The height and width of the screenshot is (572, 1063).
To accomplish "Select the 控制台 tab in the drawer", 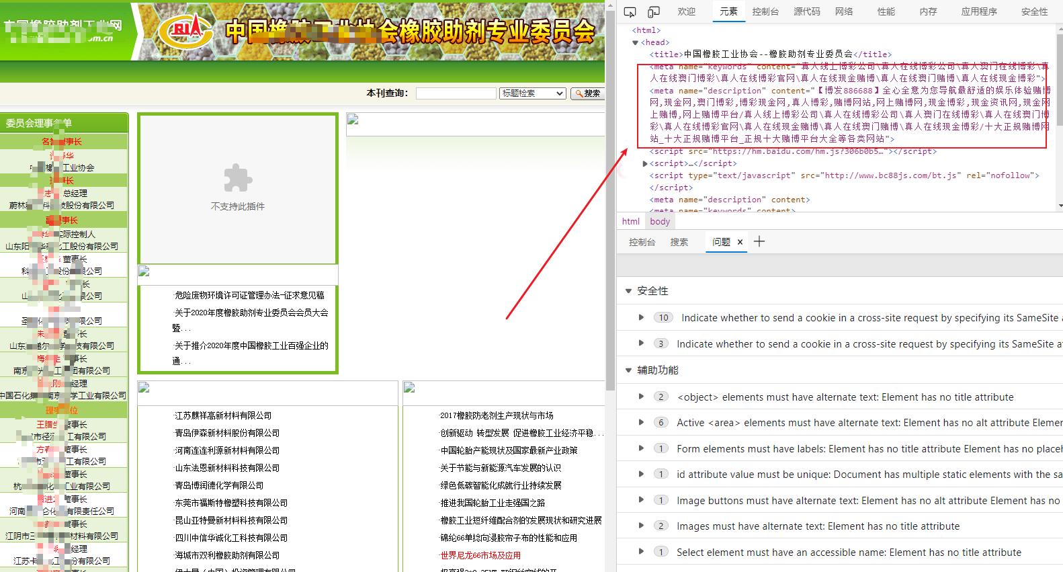I will pos(642,242).
